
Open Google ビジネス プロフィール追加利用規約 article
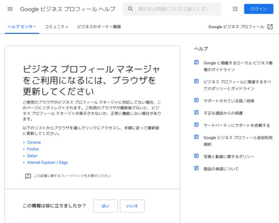pyautogui.click(x=238, y=141)
